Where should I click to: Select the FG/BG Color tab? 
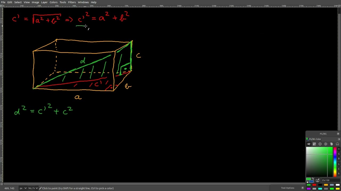point(314,139)
